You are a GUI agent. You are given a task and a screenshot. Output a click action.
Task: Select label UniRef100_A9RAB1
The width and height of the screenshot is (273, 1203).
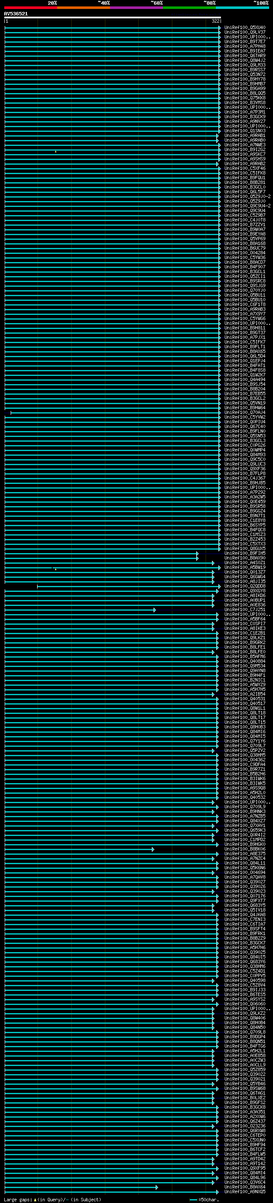(245, 135)
